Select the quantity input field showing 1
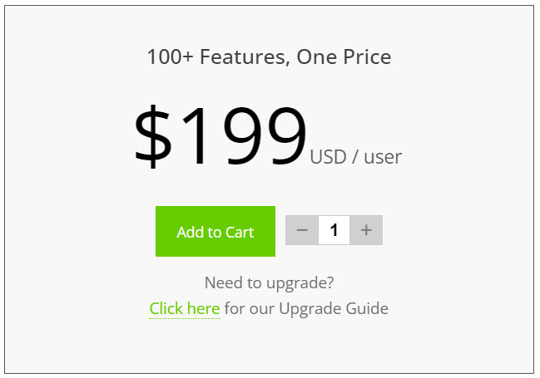540x378 pixels. (334, 230)
